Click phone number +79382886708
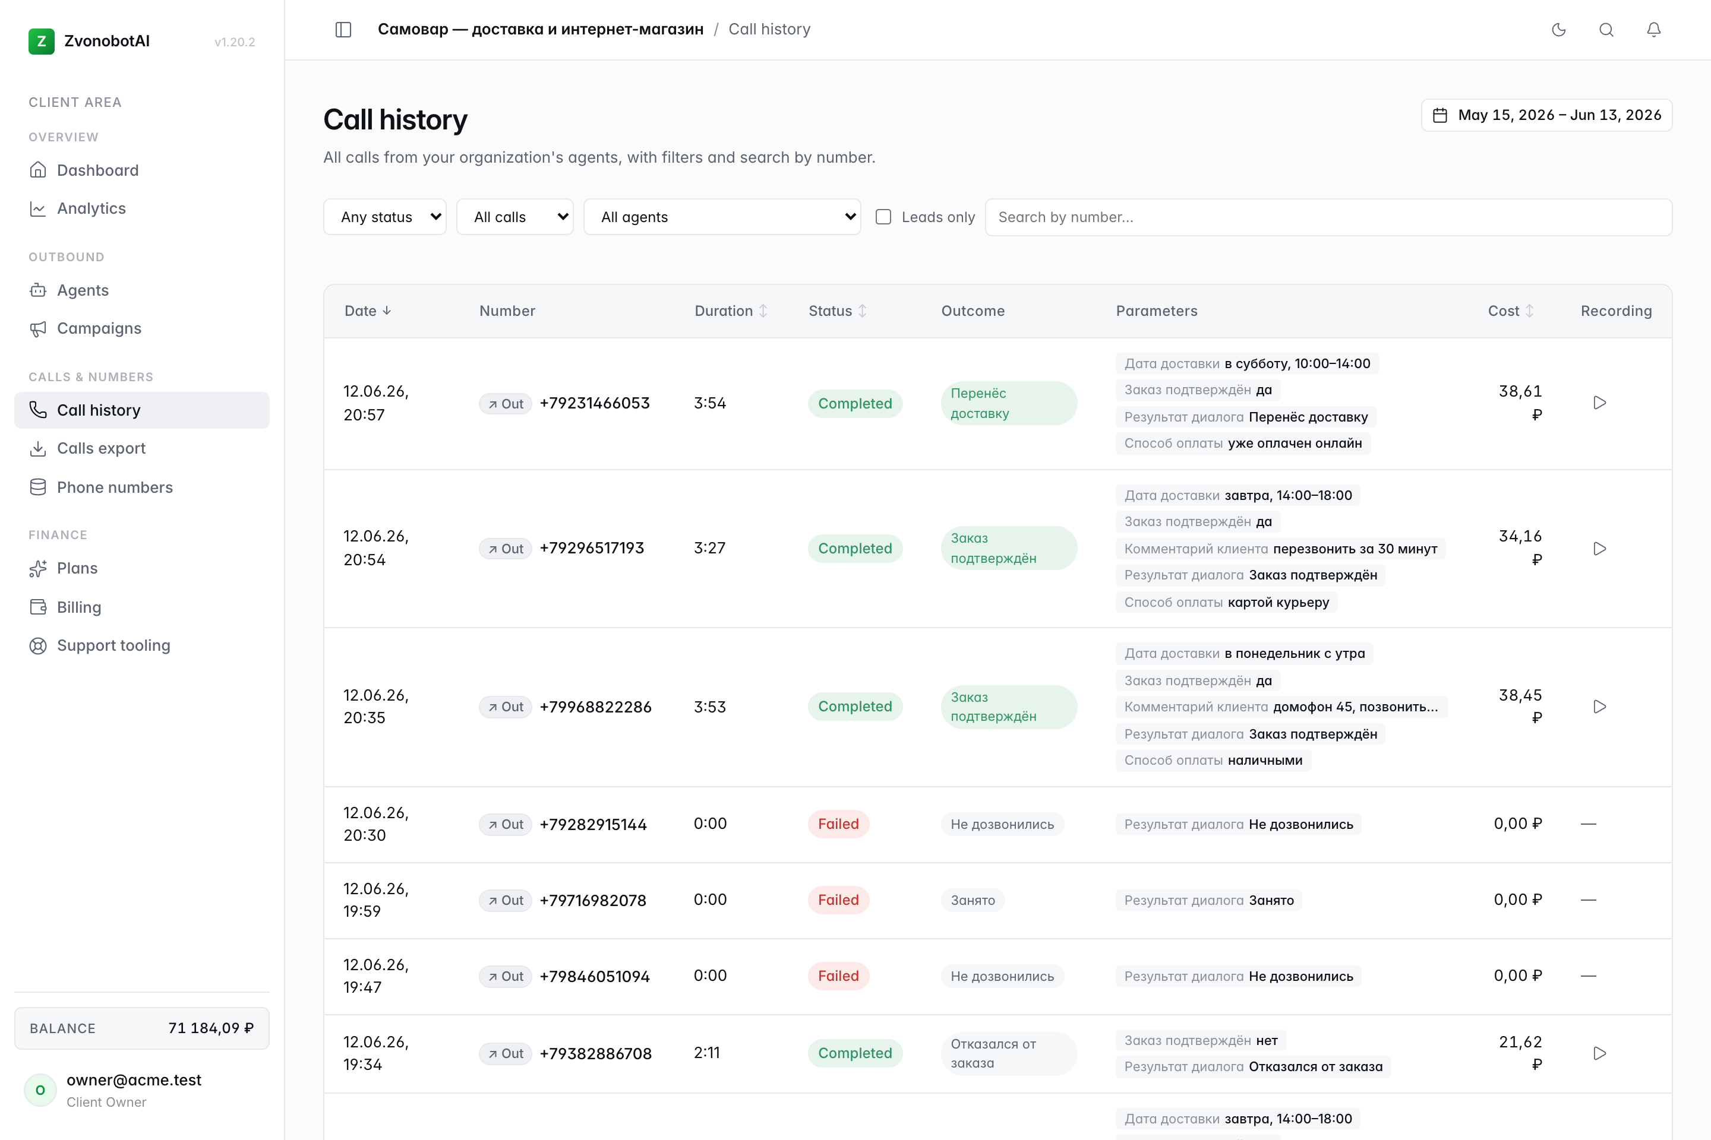The image size is (1711, 1140). (595, 1053)
